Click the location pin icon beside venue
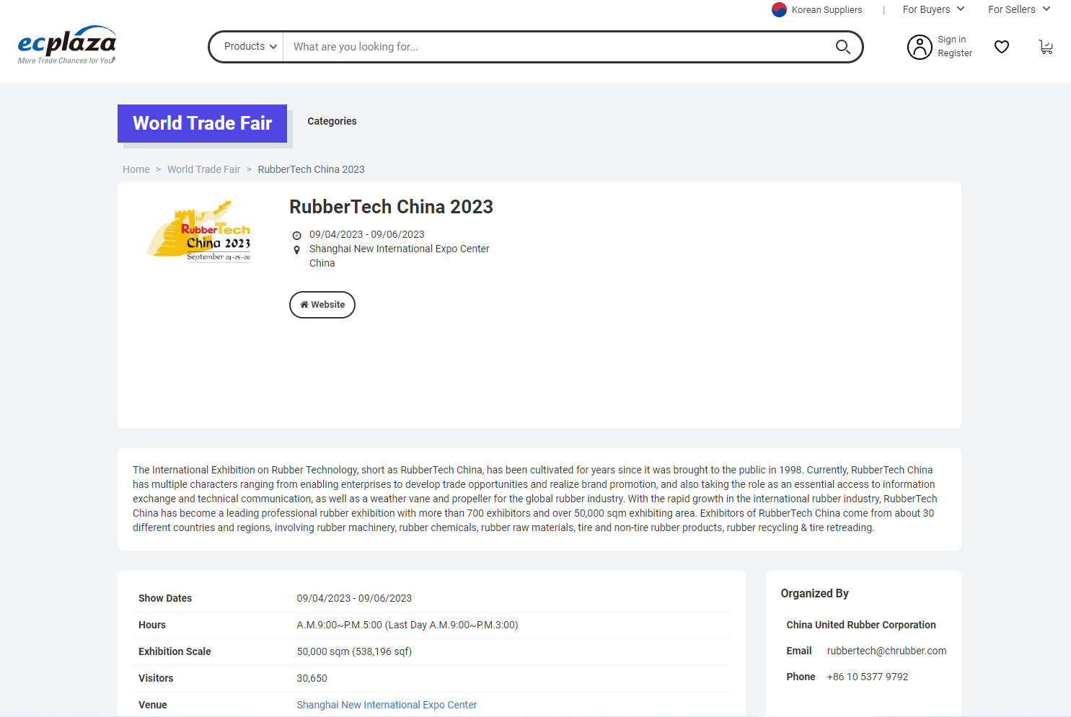Image resolution: width=1071 pixels, height=717 pixels. (296, 250)
